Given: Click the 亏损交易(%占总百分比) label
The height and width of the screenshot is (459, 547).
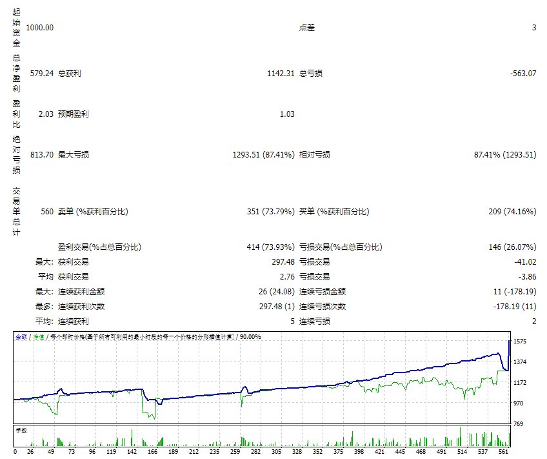Looking at the screenshot, I should pyautogui.click(x=341, y=247).
